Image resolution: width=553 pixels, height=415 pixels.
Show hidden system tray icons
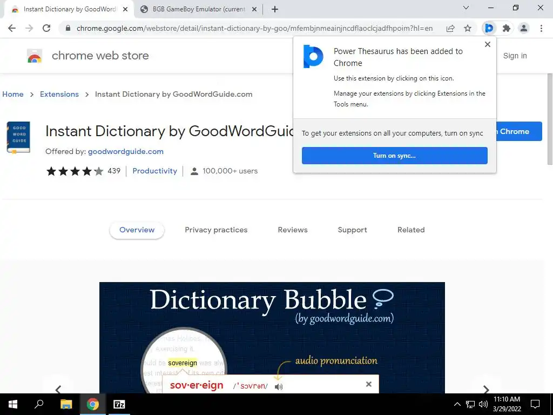(457, 404)
